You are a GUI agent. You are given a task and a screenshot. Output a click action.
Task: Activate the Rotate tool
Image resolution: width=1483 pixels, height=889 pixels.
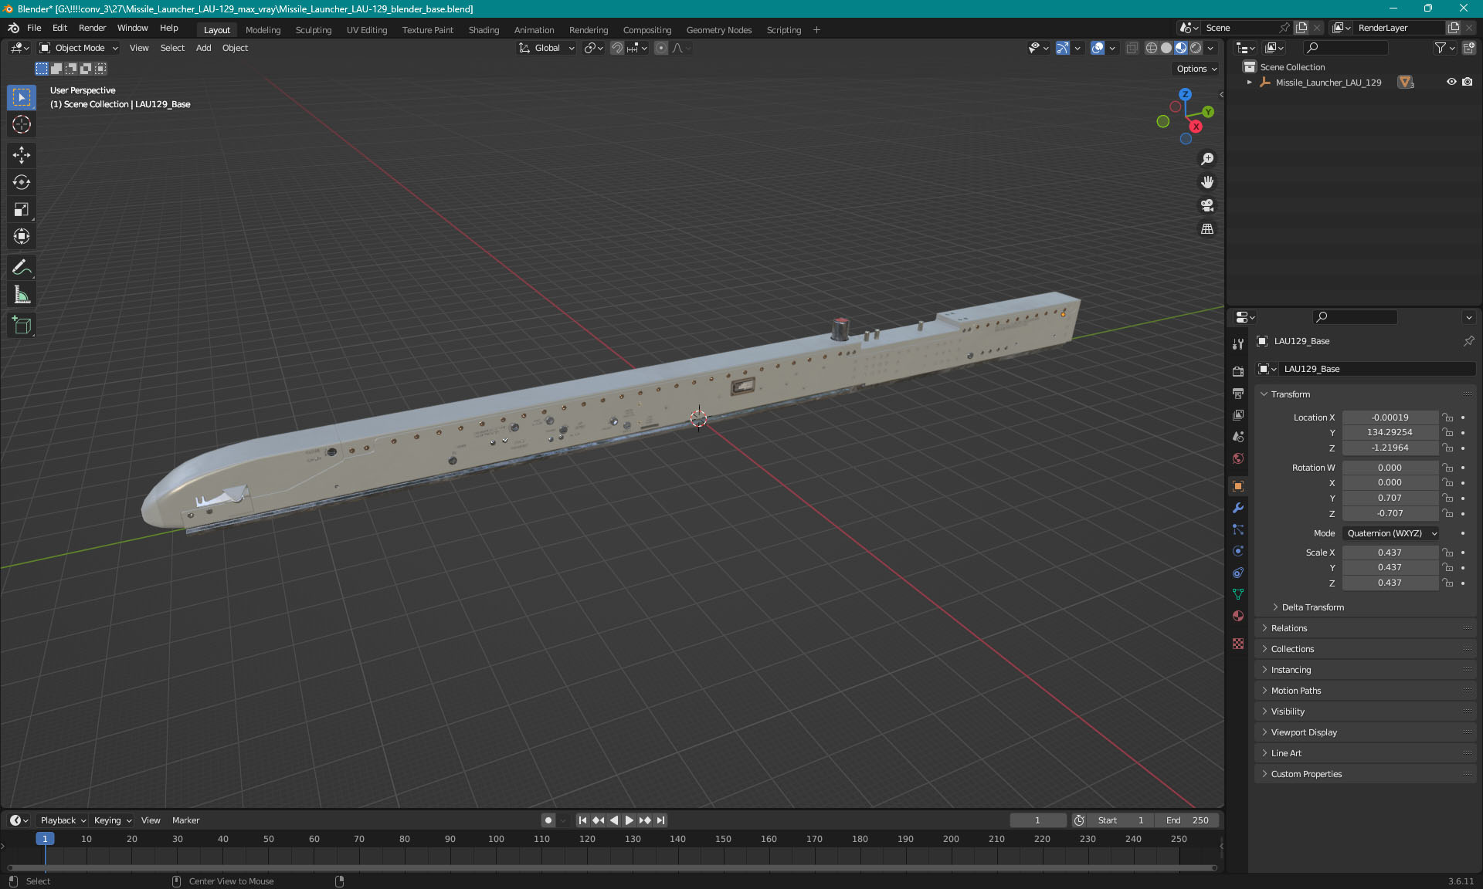pyautogui.click(x=22, y=182)
